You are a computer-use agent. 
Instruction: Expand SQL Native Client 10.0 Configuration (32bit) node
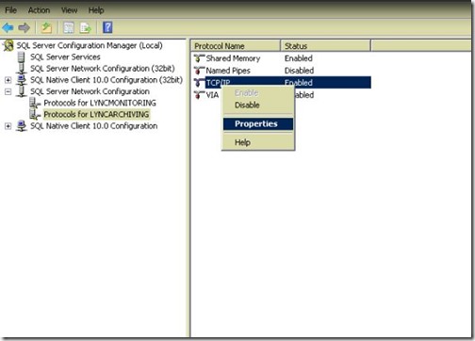8,80
